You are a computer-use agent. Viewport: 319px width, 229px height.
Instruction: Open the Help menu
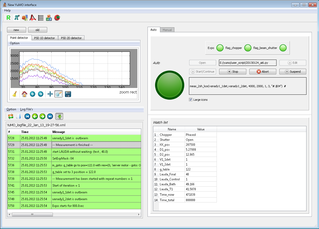[8, 10]
